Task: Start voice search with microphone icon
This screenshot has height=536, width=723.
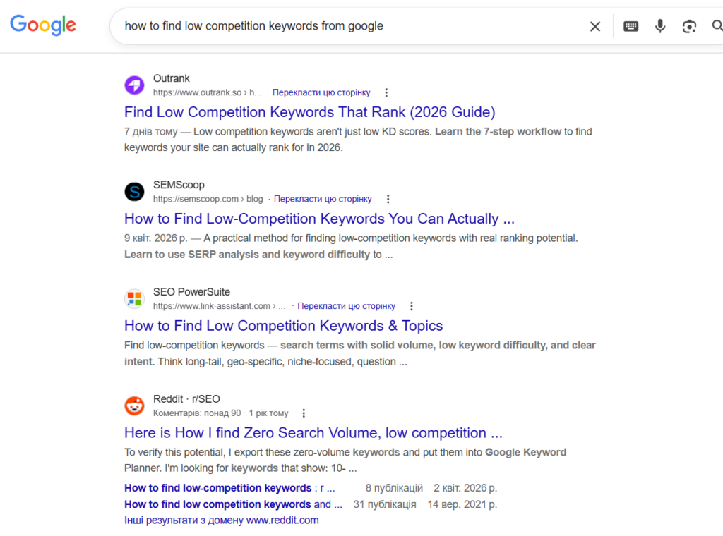Action: (660, 26)
